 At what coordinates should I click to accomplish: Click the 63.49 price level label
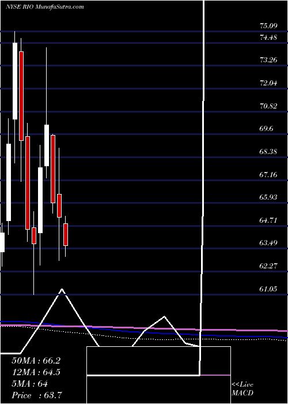coord(268,243)
